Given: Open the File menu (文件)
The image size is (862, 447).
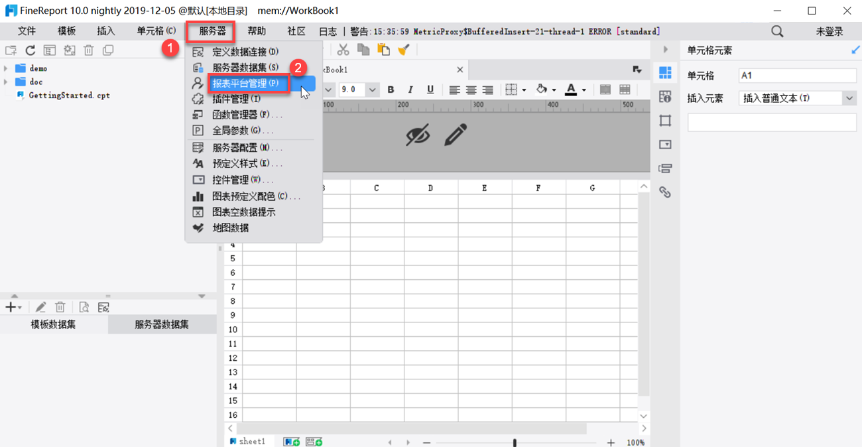Looking at the screenshot, I should (x=27, y=31).
